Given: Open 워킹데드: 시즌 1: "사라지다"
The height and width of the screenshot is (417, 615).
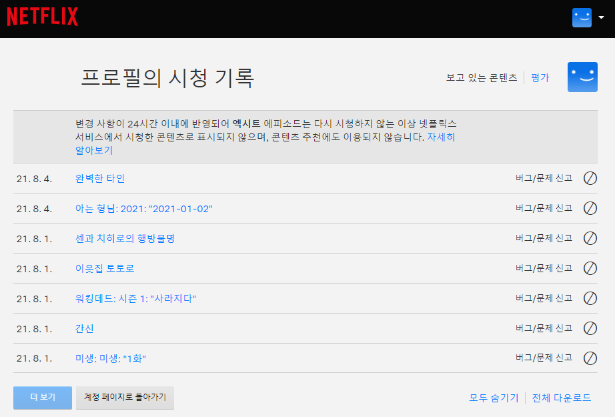Looking at the screenshot, I should [135, 298].
